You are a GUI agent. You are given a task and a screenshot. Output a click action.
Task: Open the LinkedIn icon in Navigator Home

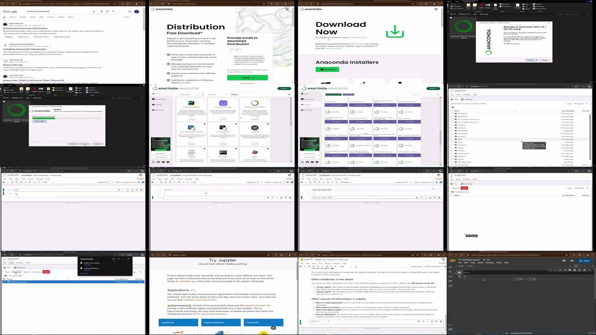point(168,162)
